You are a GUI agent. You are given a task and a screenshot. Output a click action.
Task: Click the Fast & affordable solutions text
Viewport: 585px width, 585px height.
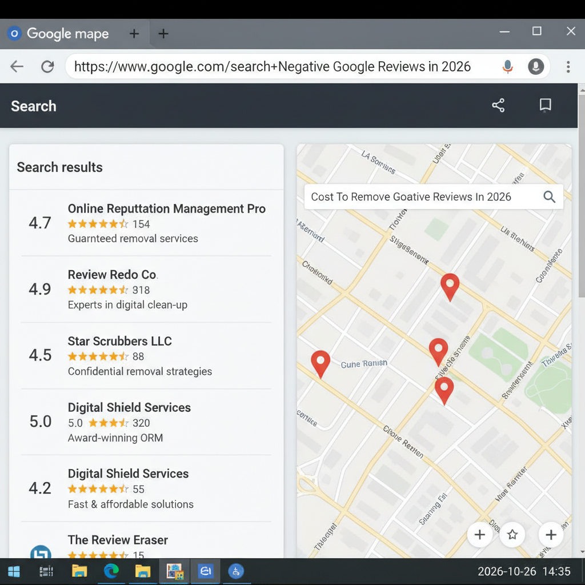(131, 504)
